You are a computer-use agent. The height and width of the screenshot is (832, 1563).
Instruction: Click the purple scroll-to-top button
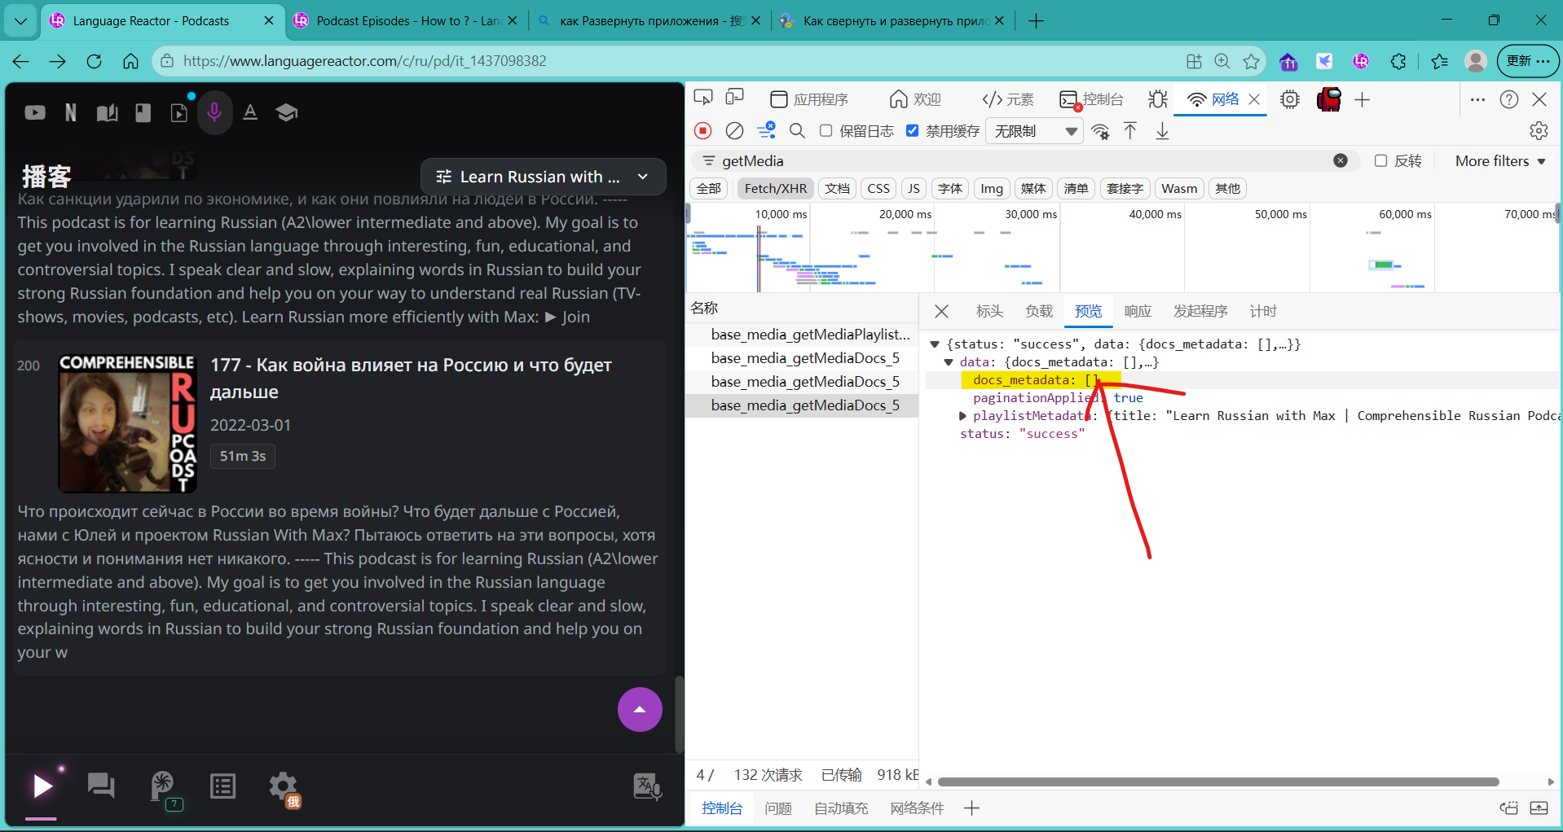pos(640,709)
